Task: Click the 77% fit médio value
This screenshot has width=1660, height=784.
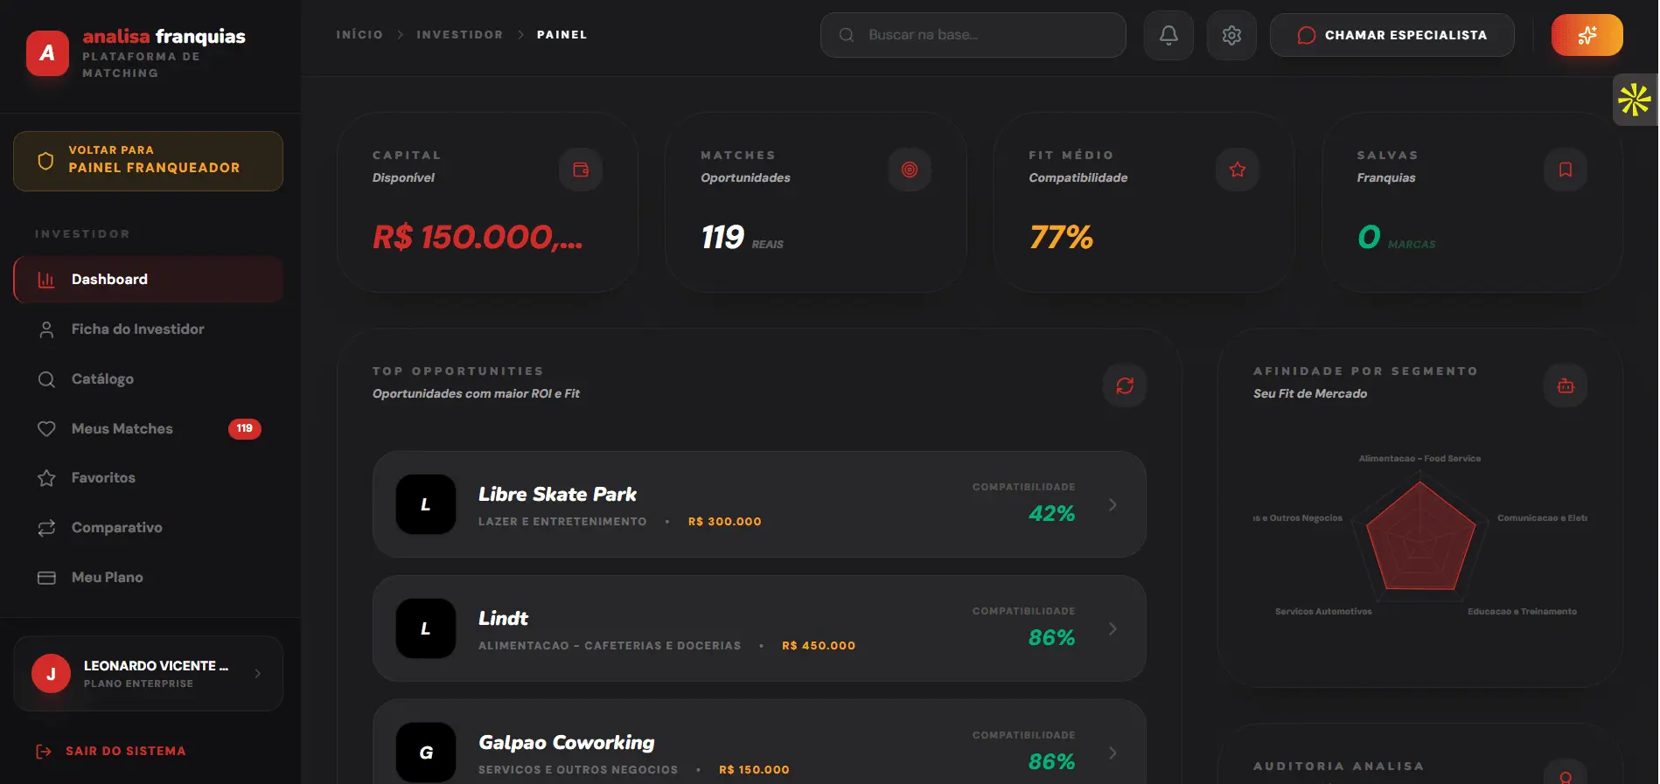Action: tap(1061, 238)
